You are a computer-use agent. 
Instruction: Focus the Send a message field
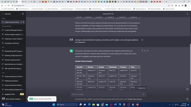point(107,94)
